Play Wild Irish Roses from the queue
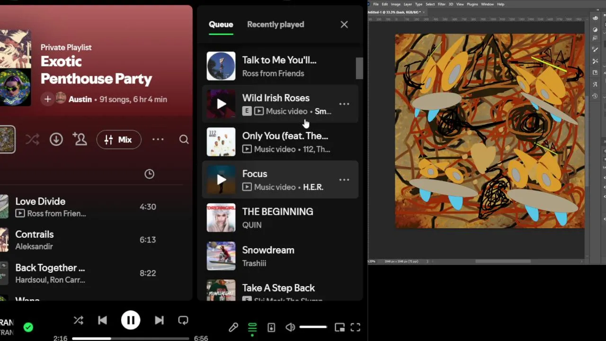Screen dimensions: 606x341 click(221, 104)
